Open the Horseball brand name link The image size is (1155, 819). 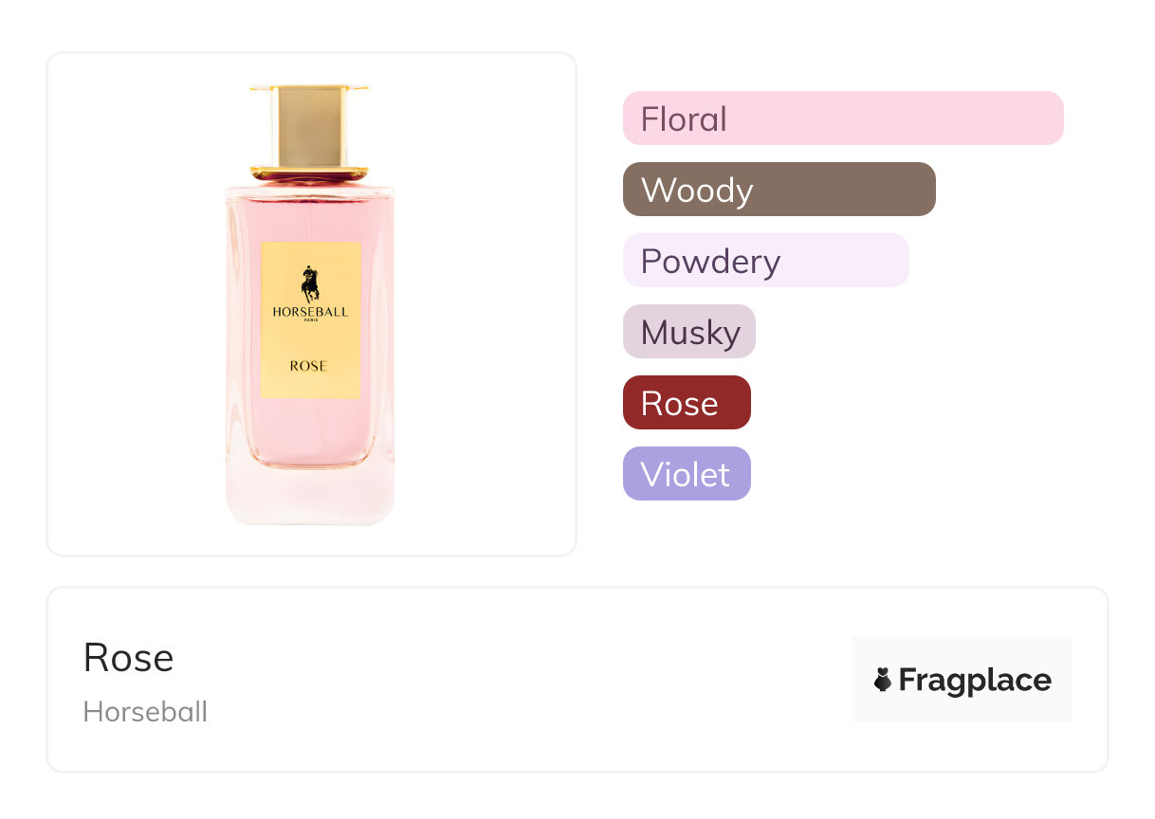pos(145,712)
